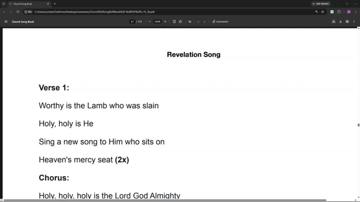The height and width of the screenshot is (202, 360).
Task: Open the blue extension icon
Action: [x=332, y=11]
